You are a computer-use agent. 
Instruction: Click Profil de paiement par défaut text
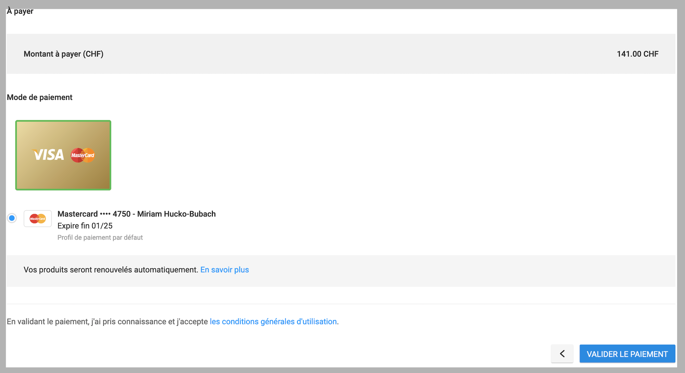click(100, 237)
